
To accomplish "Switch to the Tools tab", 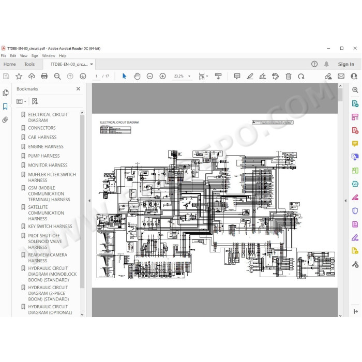I will coord(29,64).
